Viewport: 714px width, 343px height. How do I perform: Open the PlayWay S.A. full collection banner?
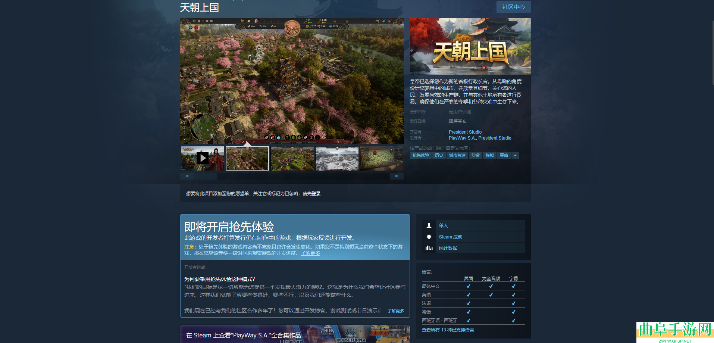tap(295, 334)
